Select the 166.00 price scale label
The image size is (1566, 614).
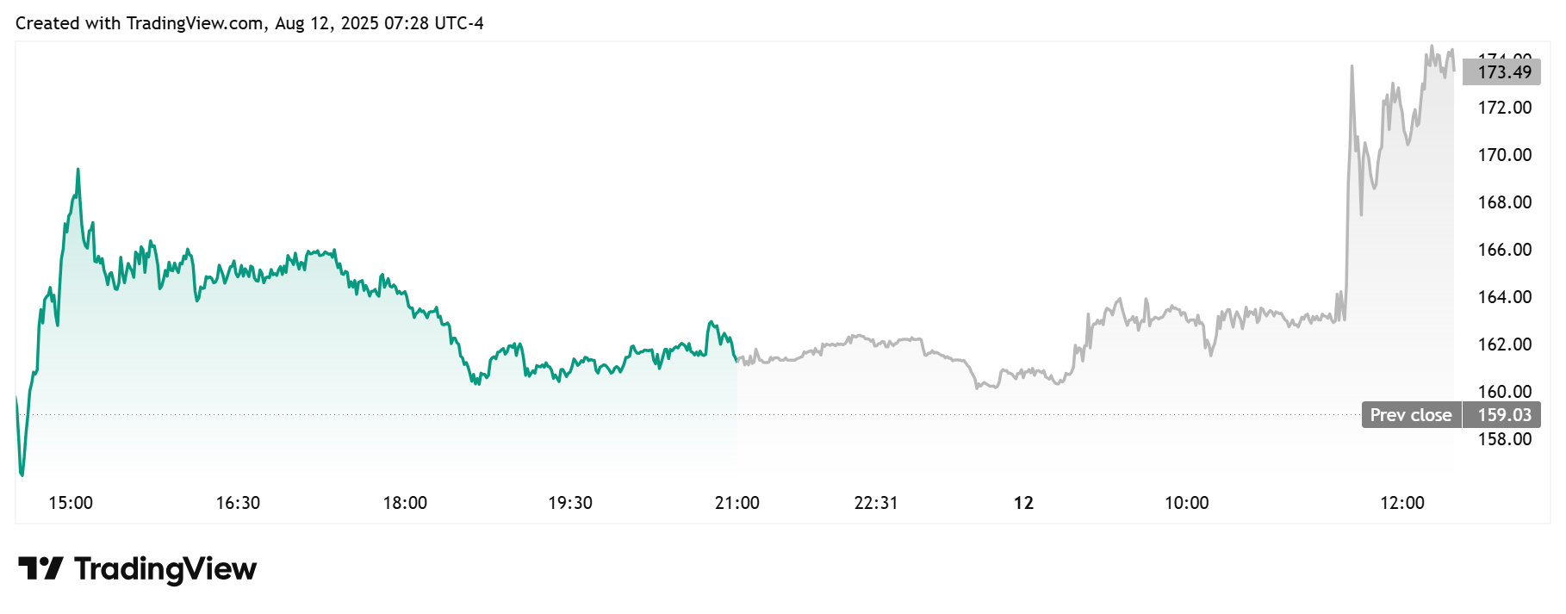tap(1504, 250)
